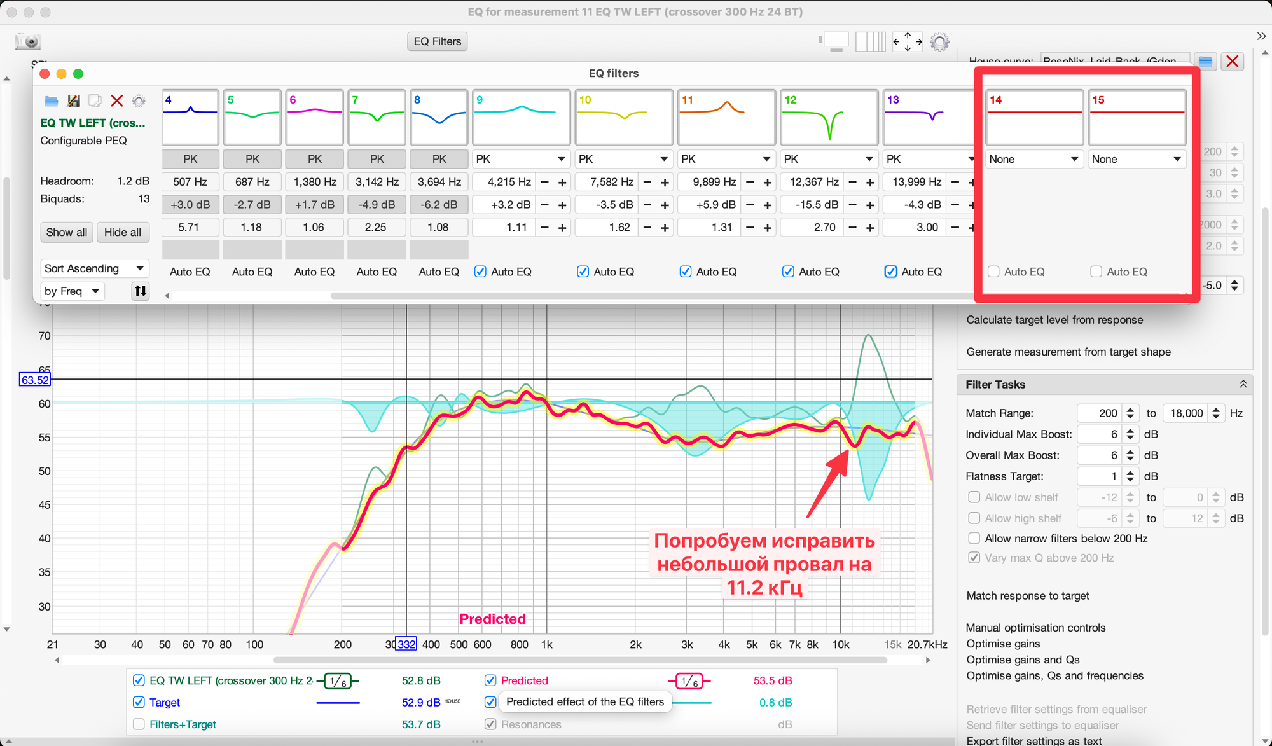Screen dimensions: 1272x746
Task: Uncheck the Predicted trace checkbox
Action: click(x=490, y=680)
